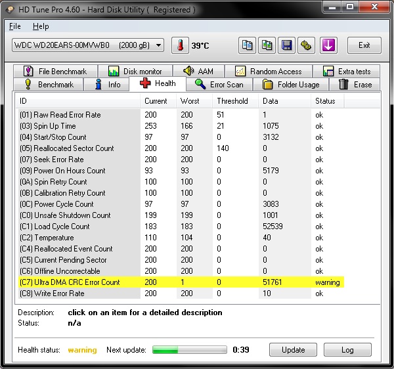Click the 51761 data value
This screenshot has width=394, height=369.
point(272,282)
